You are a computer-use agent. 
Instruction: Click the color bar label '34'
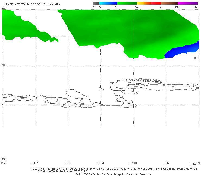[x=136, y=7]
